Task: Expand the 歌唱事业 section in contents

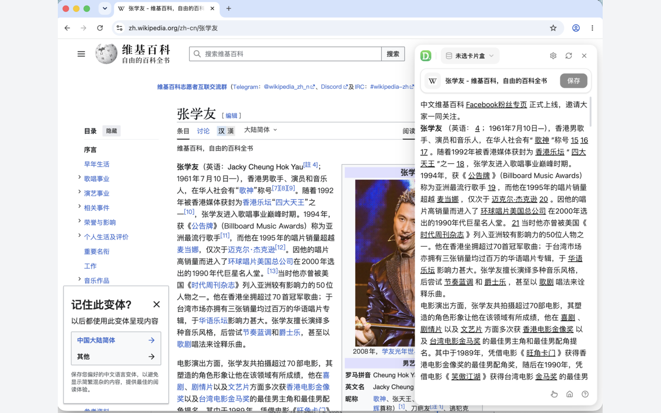Action: (79, 178)
